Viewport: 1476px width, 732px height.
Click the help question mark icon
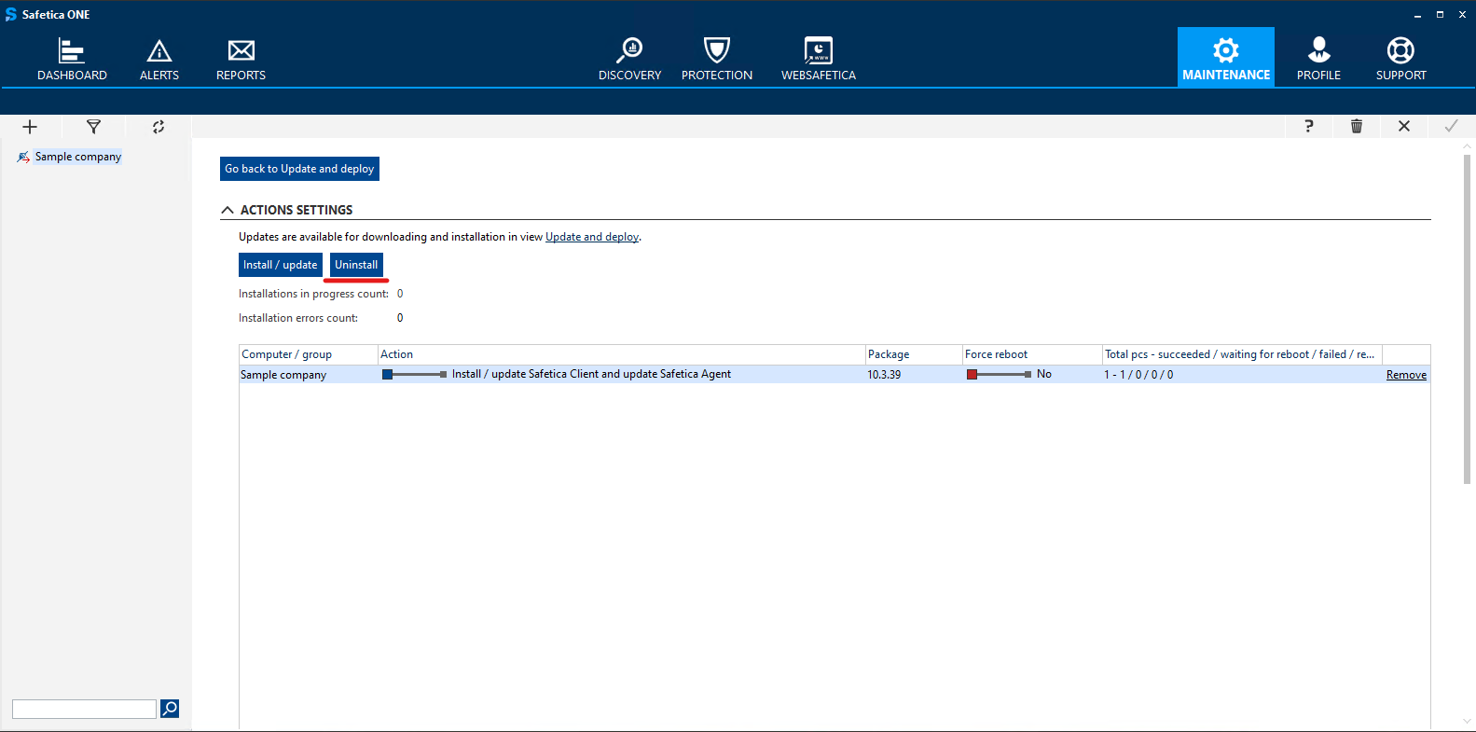(1309, 126)
